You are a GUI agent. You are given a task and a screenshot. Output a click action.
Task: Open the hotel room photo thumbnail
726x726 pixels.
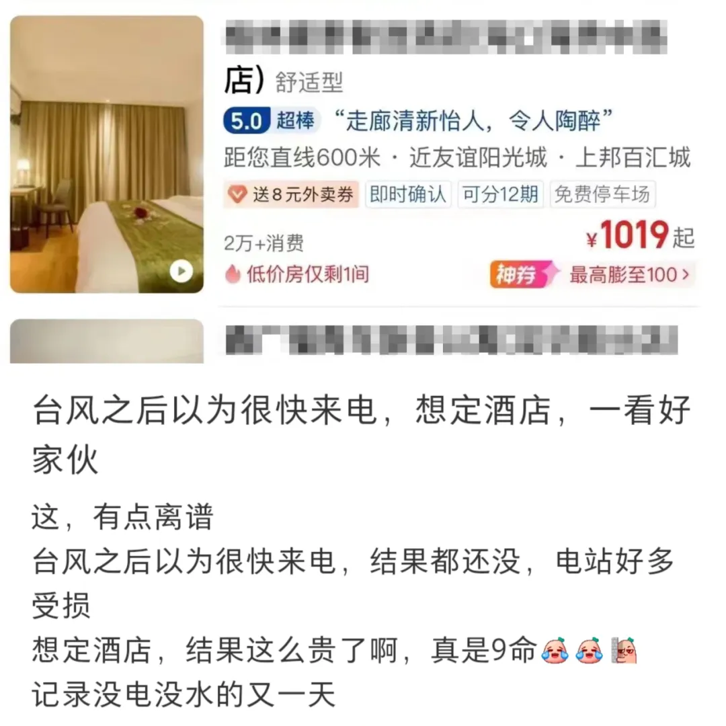tap(107, 154)
